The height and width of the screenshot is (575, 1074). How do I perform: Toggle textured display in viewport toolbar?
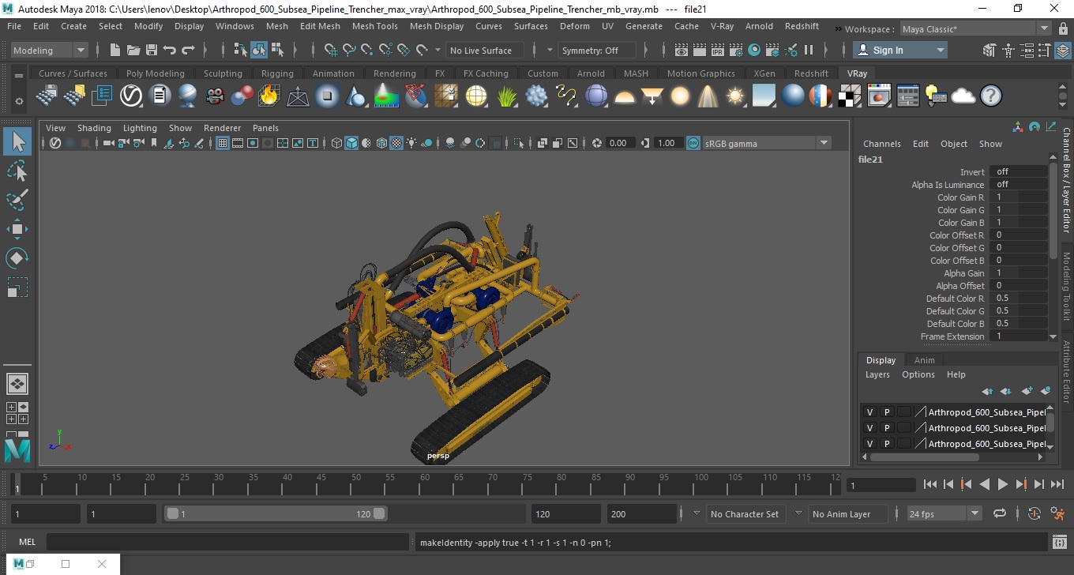point(397,143)
